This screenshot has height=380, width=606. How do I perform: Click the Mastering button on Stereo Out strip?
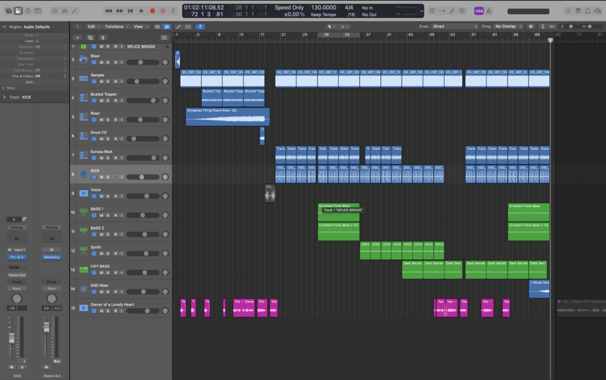(51, 257)
